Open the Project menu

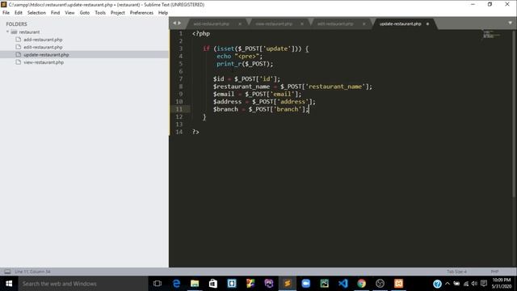(118, 13)
